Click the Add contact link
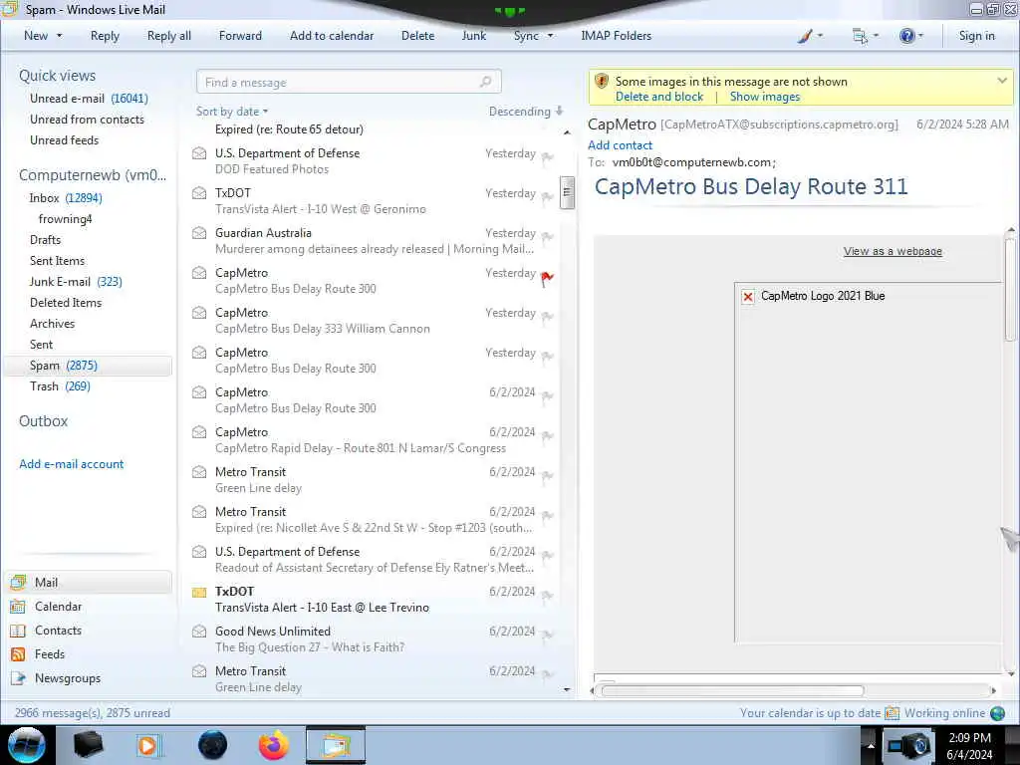The height and width of the screenshot is (765, 1020). click(620, 145)
